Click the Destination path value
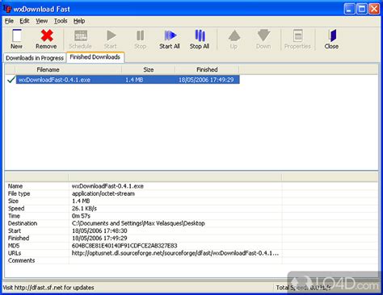This screenshot has width=383, height=295. click(x=138, y=223)
